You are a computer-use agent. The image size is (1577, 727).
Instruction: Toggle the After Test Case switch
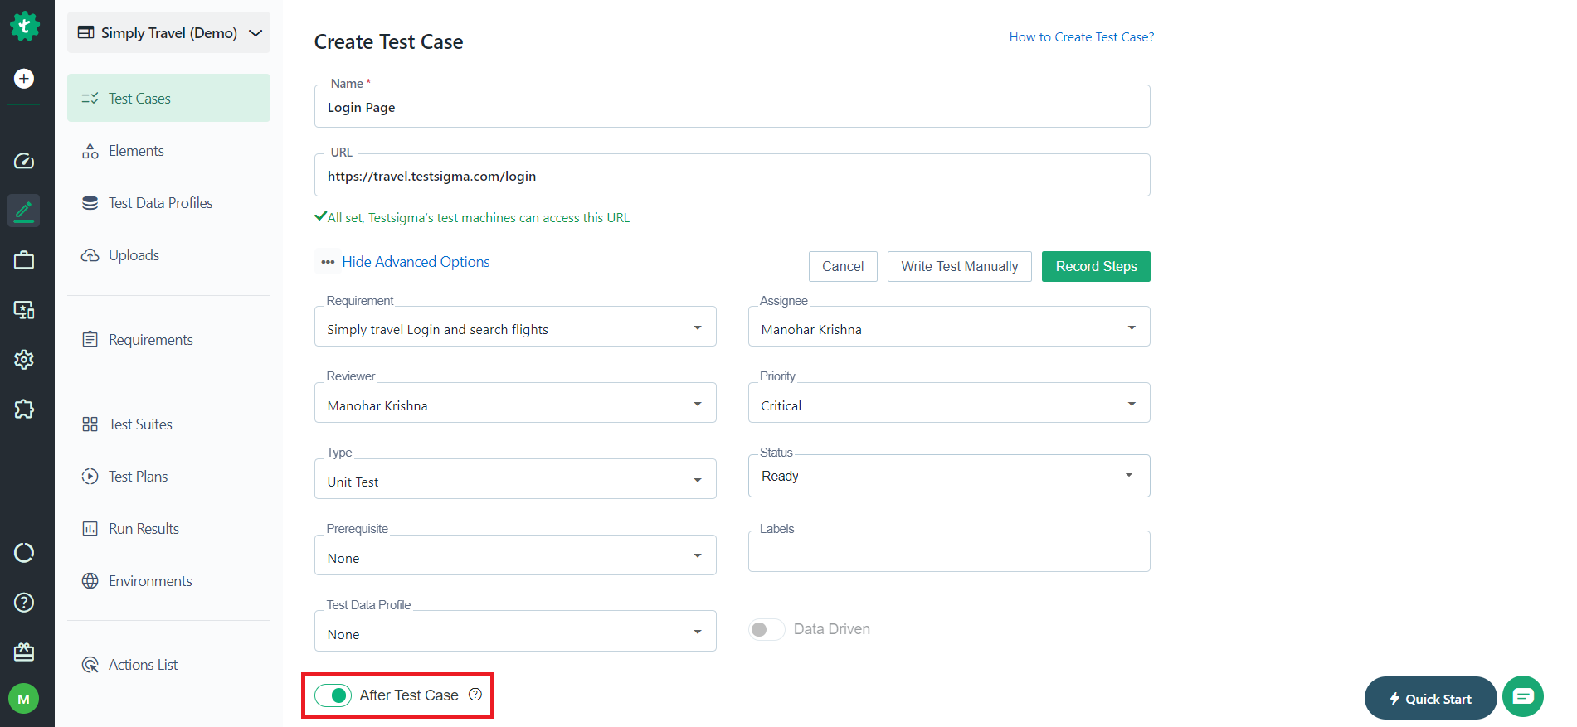click(333, 695)
